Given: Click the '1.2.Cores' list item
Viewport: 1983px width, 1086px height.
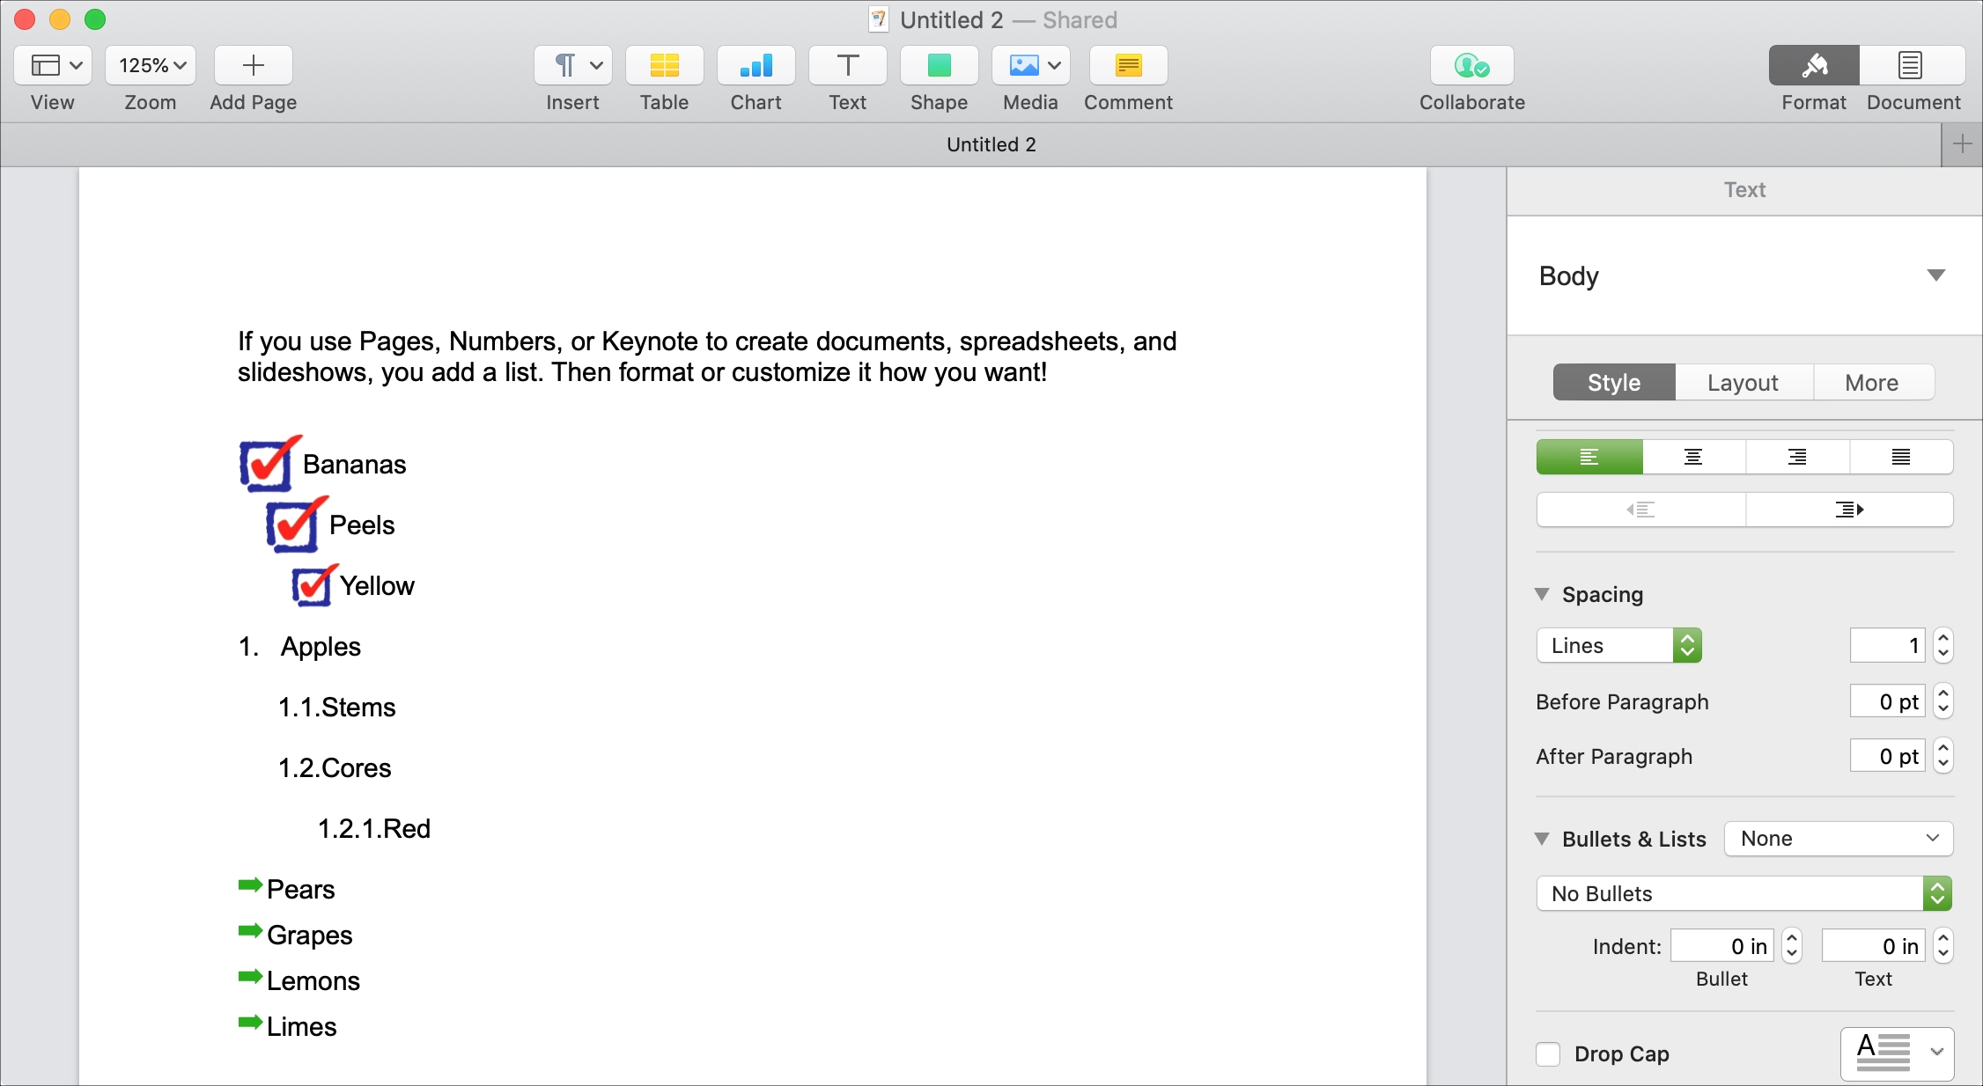Looking at the screenshot, I should (335, 767).
